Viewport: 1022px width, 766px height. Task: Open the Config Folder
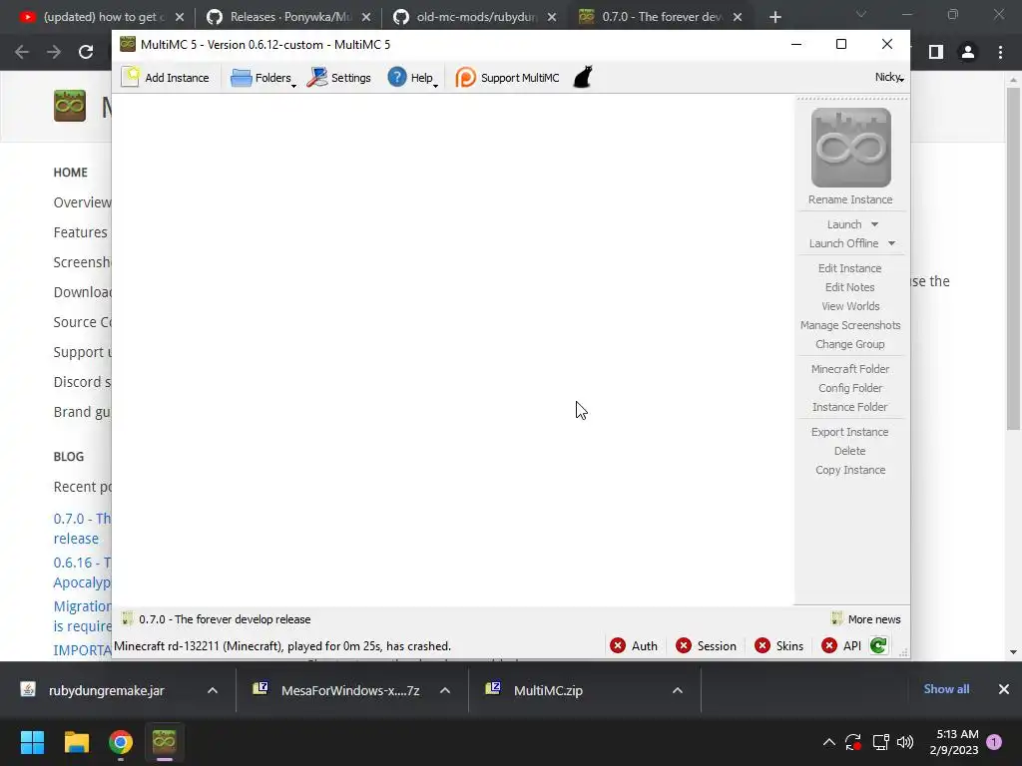[x=850, y=388]
